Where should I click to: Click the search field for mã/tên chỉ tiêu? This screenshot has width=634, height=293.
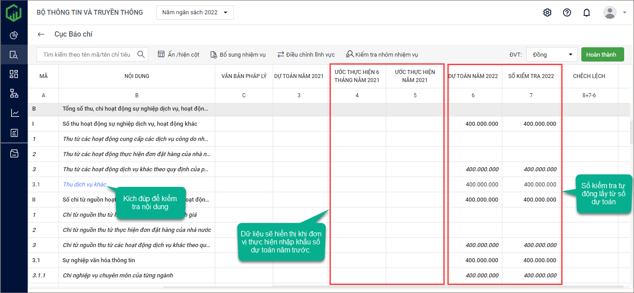[87, 54]
